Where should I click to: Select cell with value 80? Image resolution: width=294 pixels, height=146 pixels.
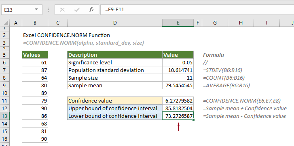35,85
